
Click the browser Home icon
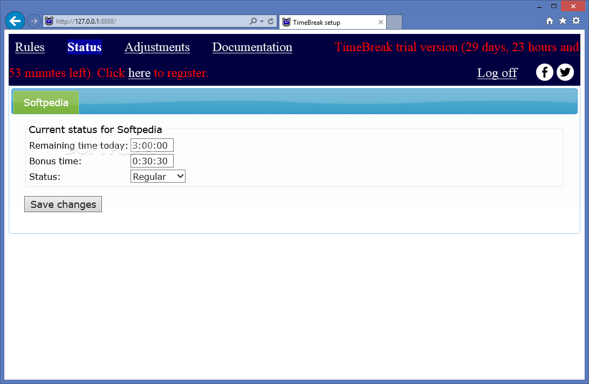[x=550, y=21]
